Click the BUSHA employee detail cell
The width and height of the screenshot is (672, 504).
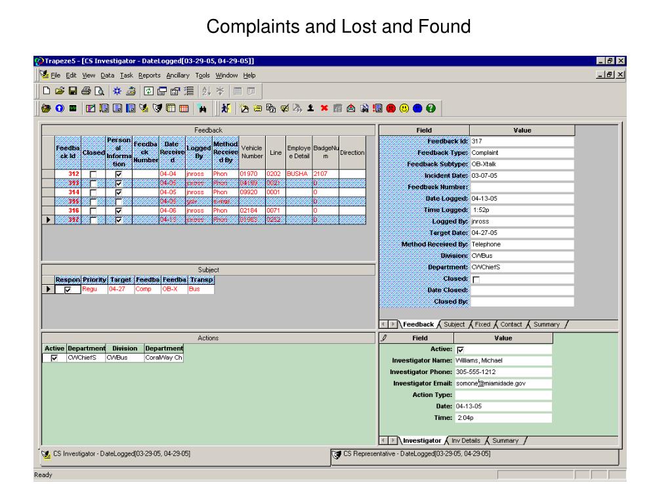coord(299,174)
